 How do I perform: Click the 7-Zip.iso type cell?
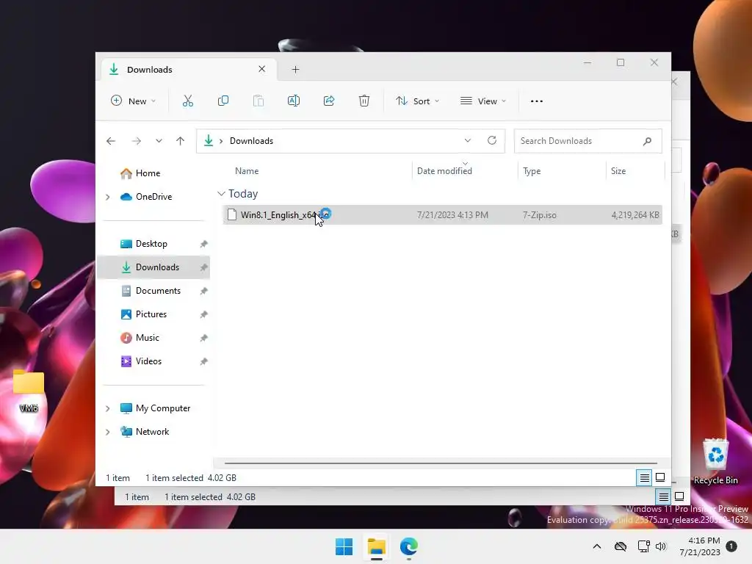pyautogui.click(x=540, y=215)
